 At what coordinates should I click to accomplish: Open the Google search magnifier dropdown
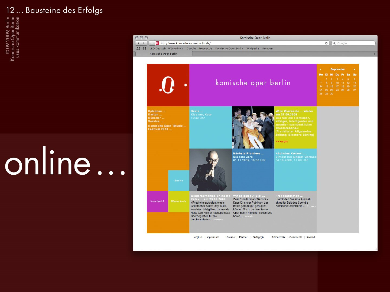(x=334, y=43)
